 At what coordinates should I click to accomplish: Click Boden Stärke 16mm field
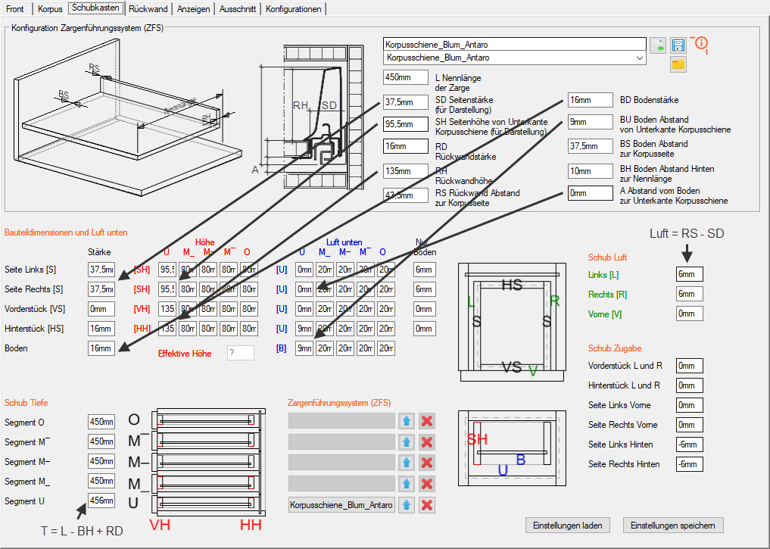point(101,348)
